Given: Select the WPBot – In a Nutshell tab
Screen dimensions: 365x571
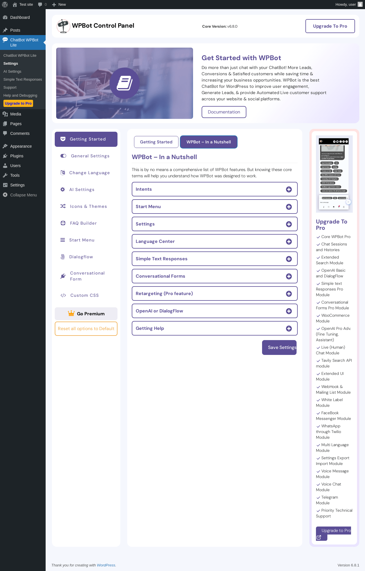Looking at the screenshot, I should point(209,142).
